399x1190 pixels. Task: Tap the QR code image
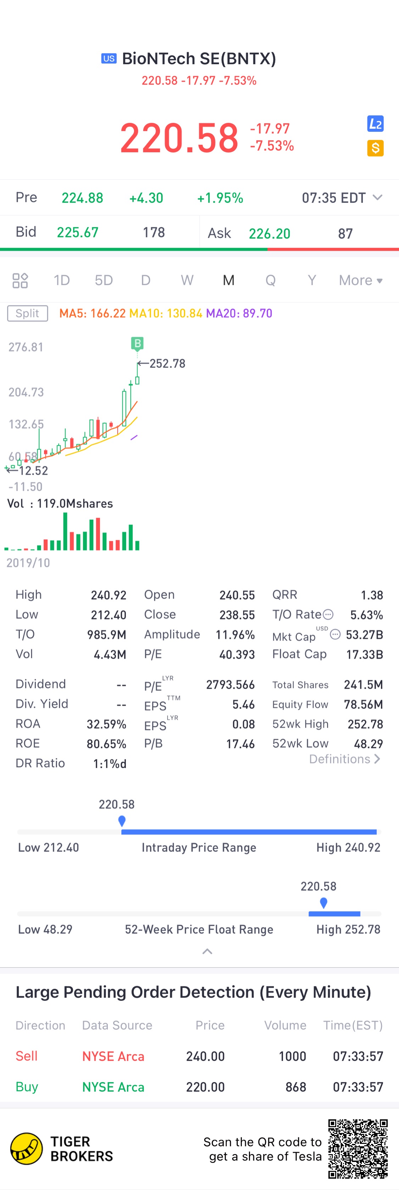358,1149
